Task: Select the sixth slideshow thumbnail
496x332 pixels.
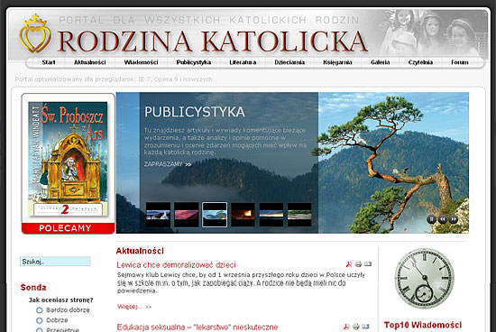Action: [x=299, y=215]
